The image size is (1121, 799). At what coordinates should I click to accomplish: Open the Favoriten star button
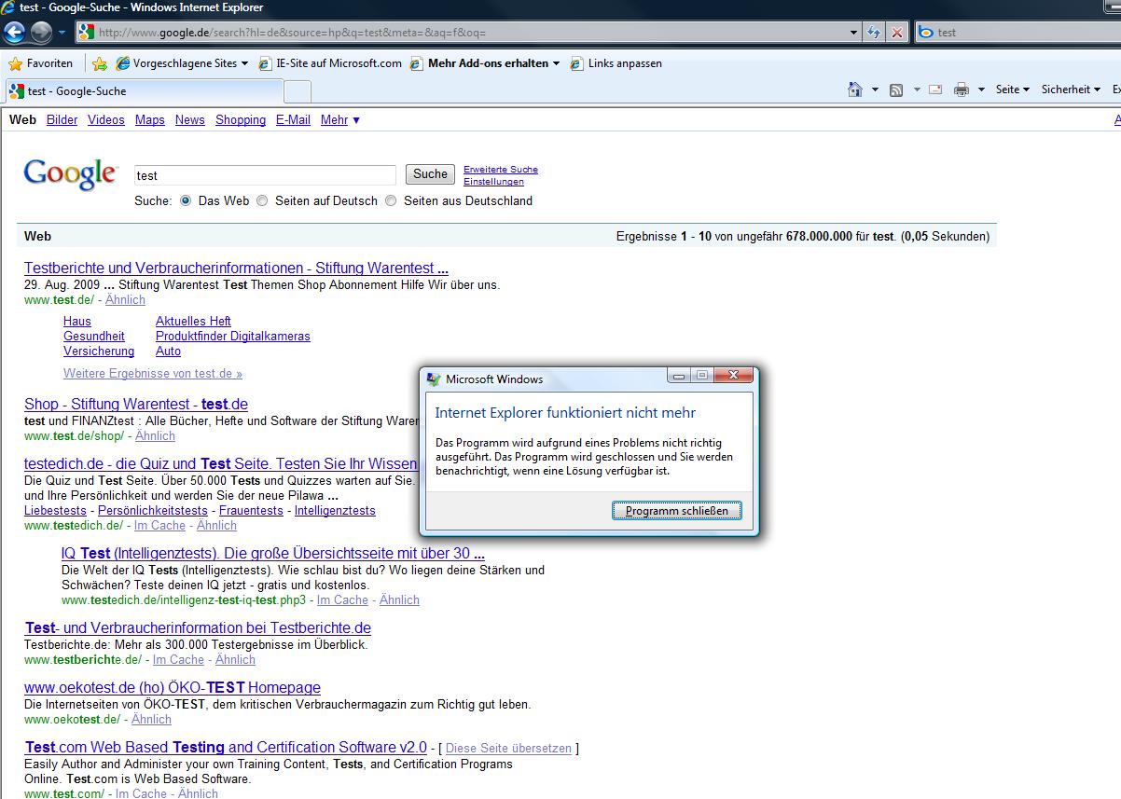click(41, 63)
